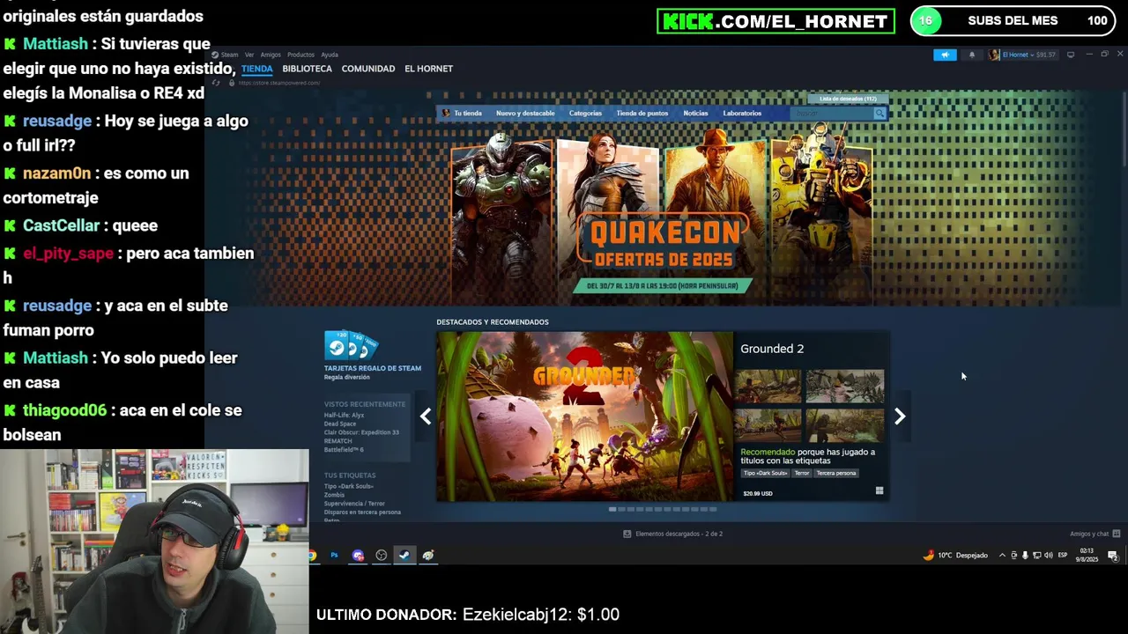Screen dimensions: 1128x634
Task: Open the ESP keyboard language indicator
Action: 1063,556
